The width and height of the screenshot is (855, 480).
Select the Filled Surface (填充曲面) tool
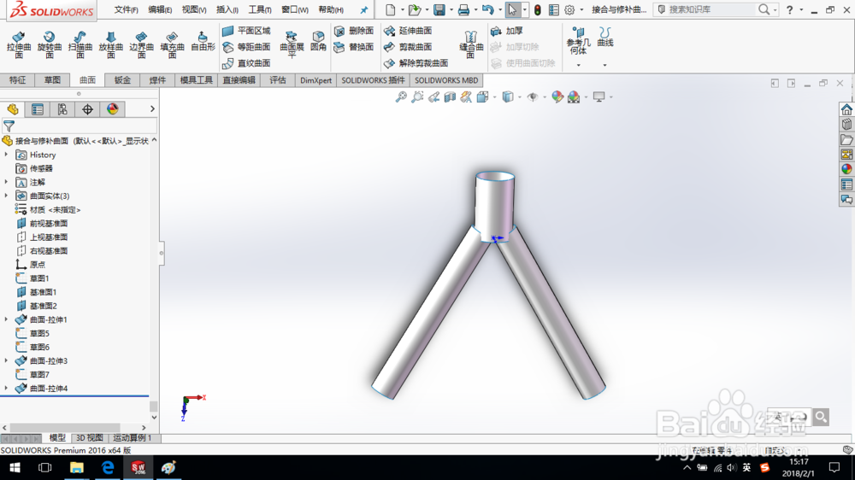(x=172, y=44)
